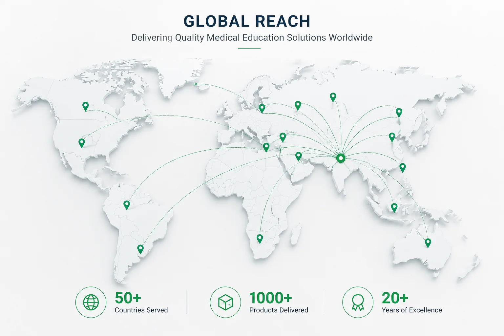Click the pin in eastern China near Korea
The height and width of the screenshot is (336, 504).
point(392,137)
